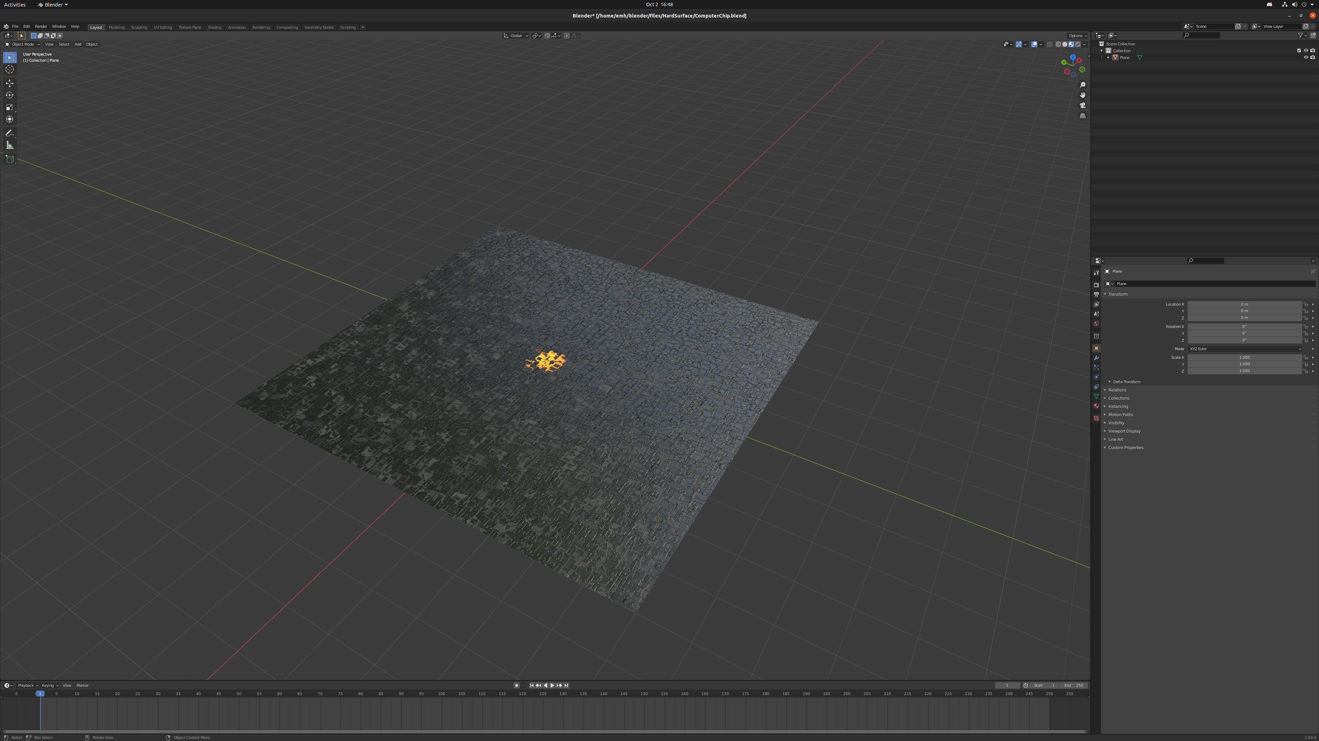This screenshot has height=741, width=1319.
Task: Activate the Move tool
Action: pyautogui.click(x=10, y=83)
